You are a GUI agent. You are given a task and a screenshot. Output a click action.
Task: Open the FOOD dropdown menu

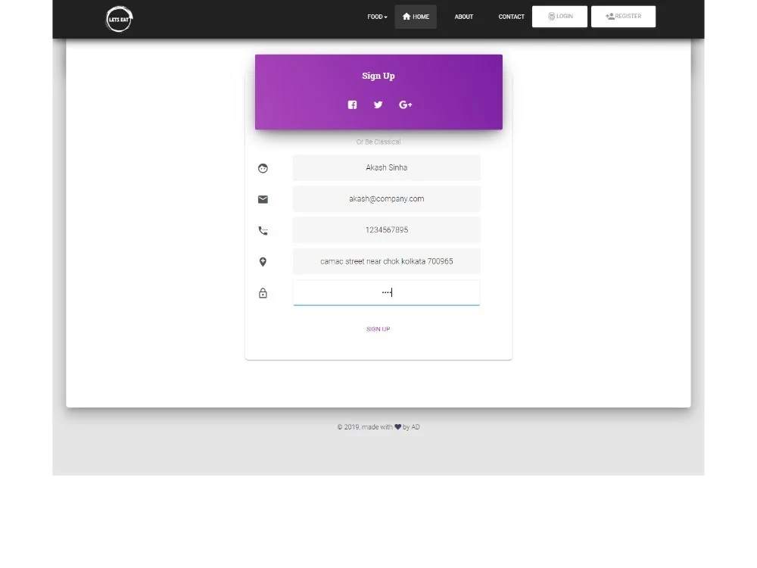pos(376,16)
